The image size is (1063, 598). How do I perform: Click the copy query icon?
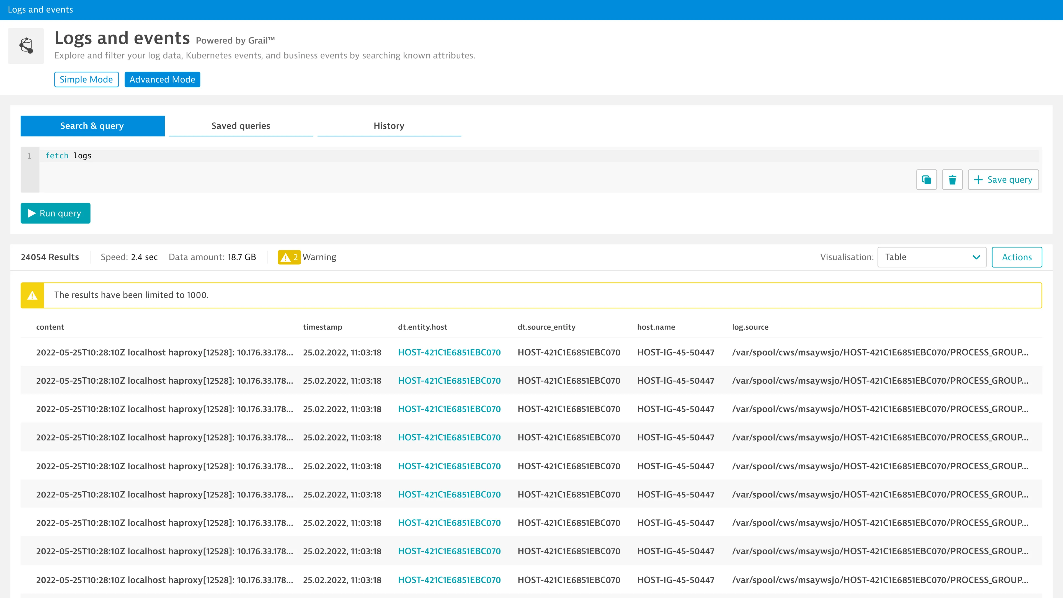[x=927, y=180]
